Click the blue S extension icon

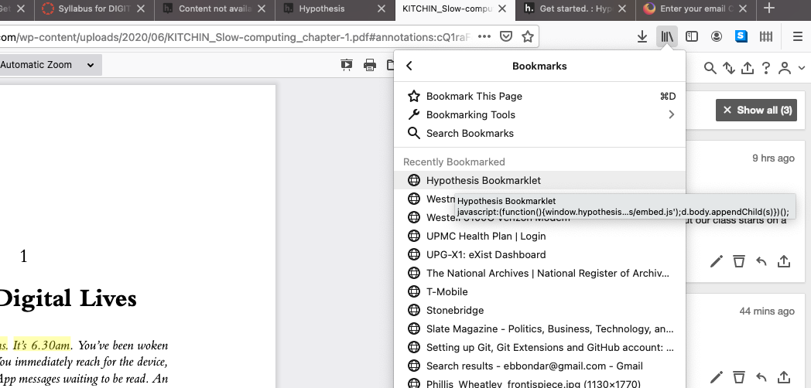pos(741,36)
